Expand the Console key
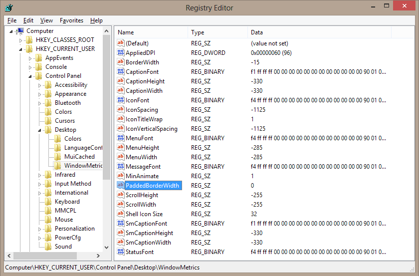Image resolution: width=419 pixels, height=276 pixels. tap(30, 68)
